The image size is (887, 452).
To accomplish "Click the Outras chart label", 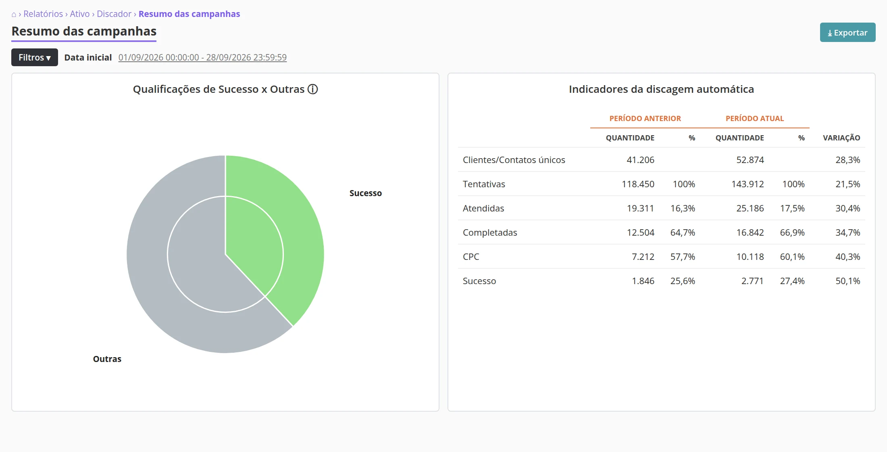I will pyautogui.click(x=107, y=359).
